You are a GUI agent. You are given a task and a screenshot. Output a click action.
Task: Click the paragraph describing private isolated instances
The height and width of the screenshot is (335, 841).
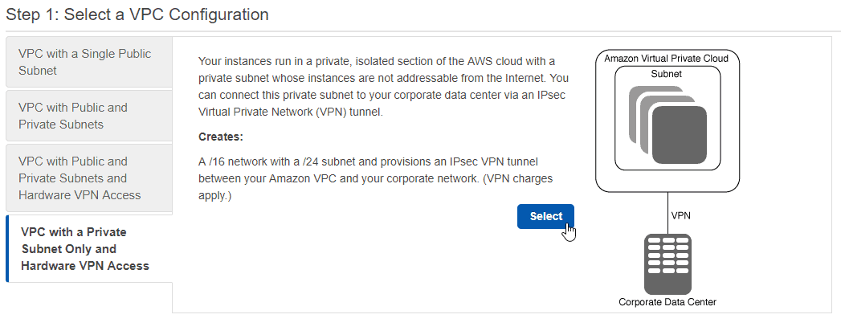pyautogui.click(x=383, y=86)
